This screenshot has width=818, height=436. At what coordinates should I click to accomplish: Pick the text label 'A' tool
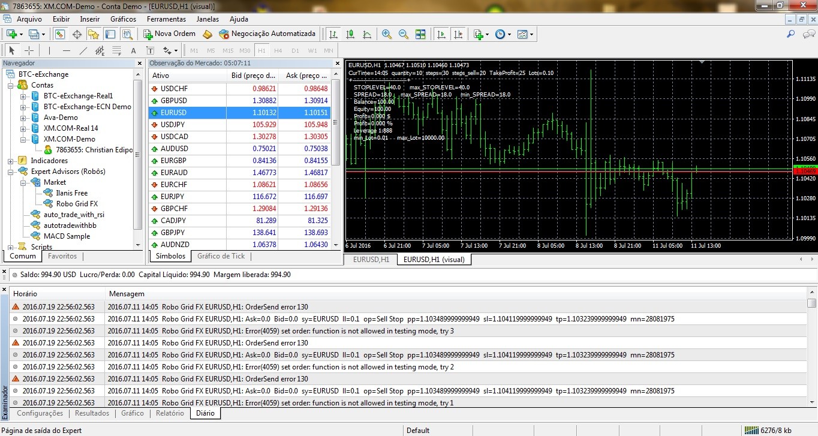click(x=133, y=50)
